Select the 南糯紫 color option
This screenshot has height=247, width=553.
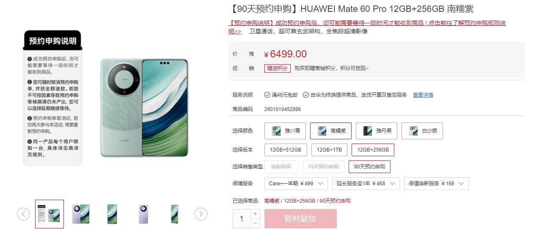coord(331,131)
